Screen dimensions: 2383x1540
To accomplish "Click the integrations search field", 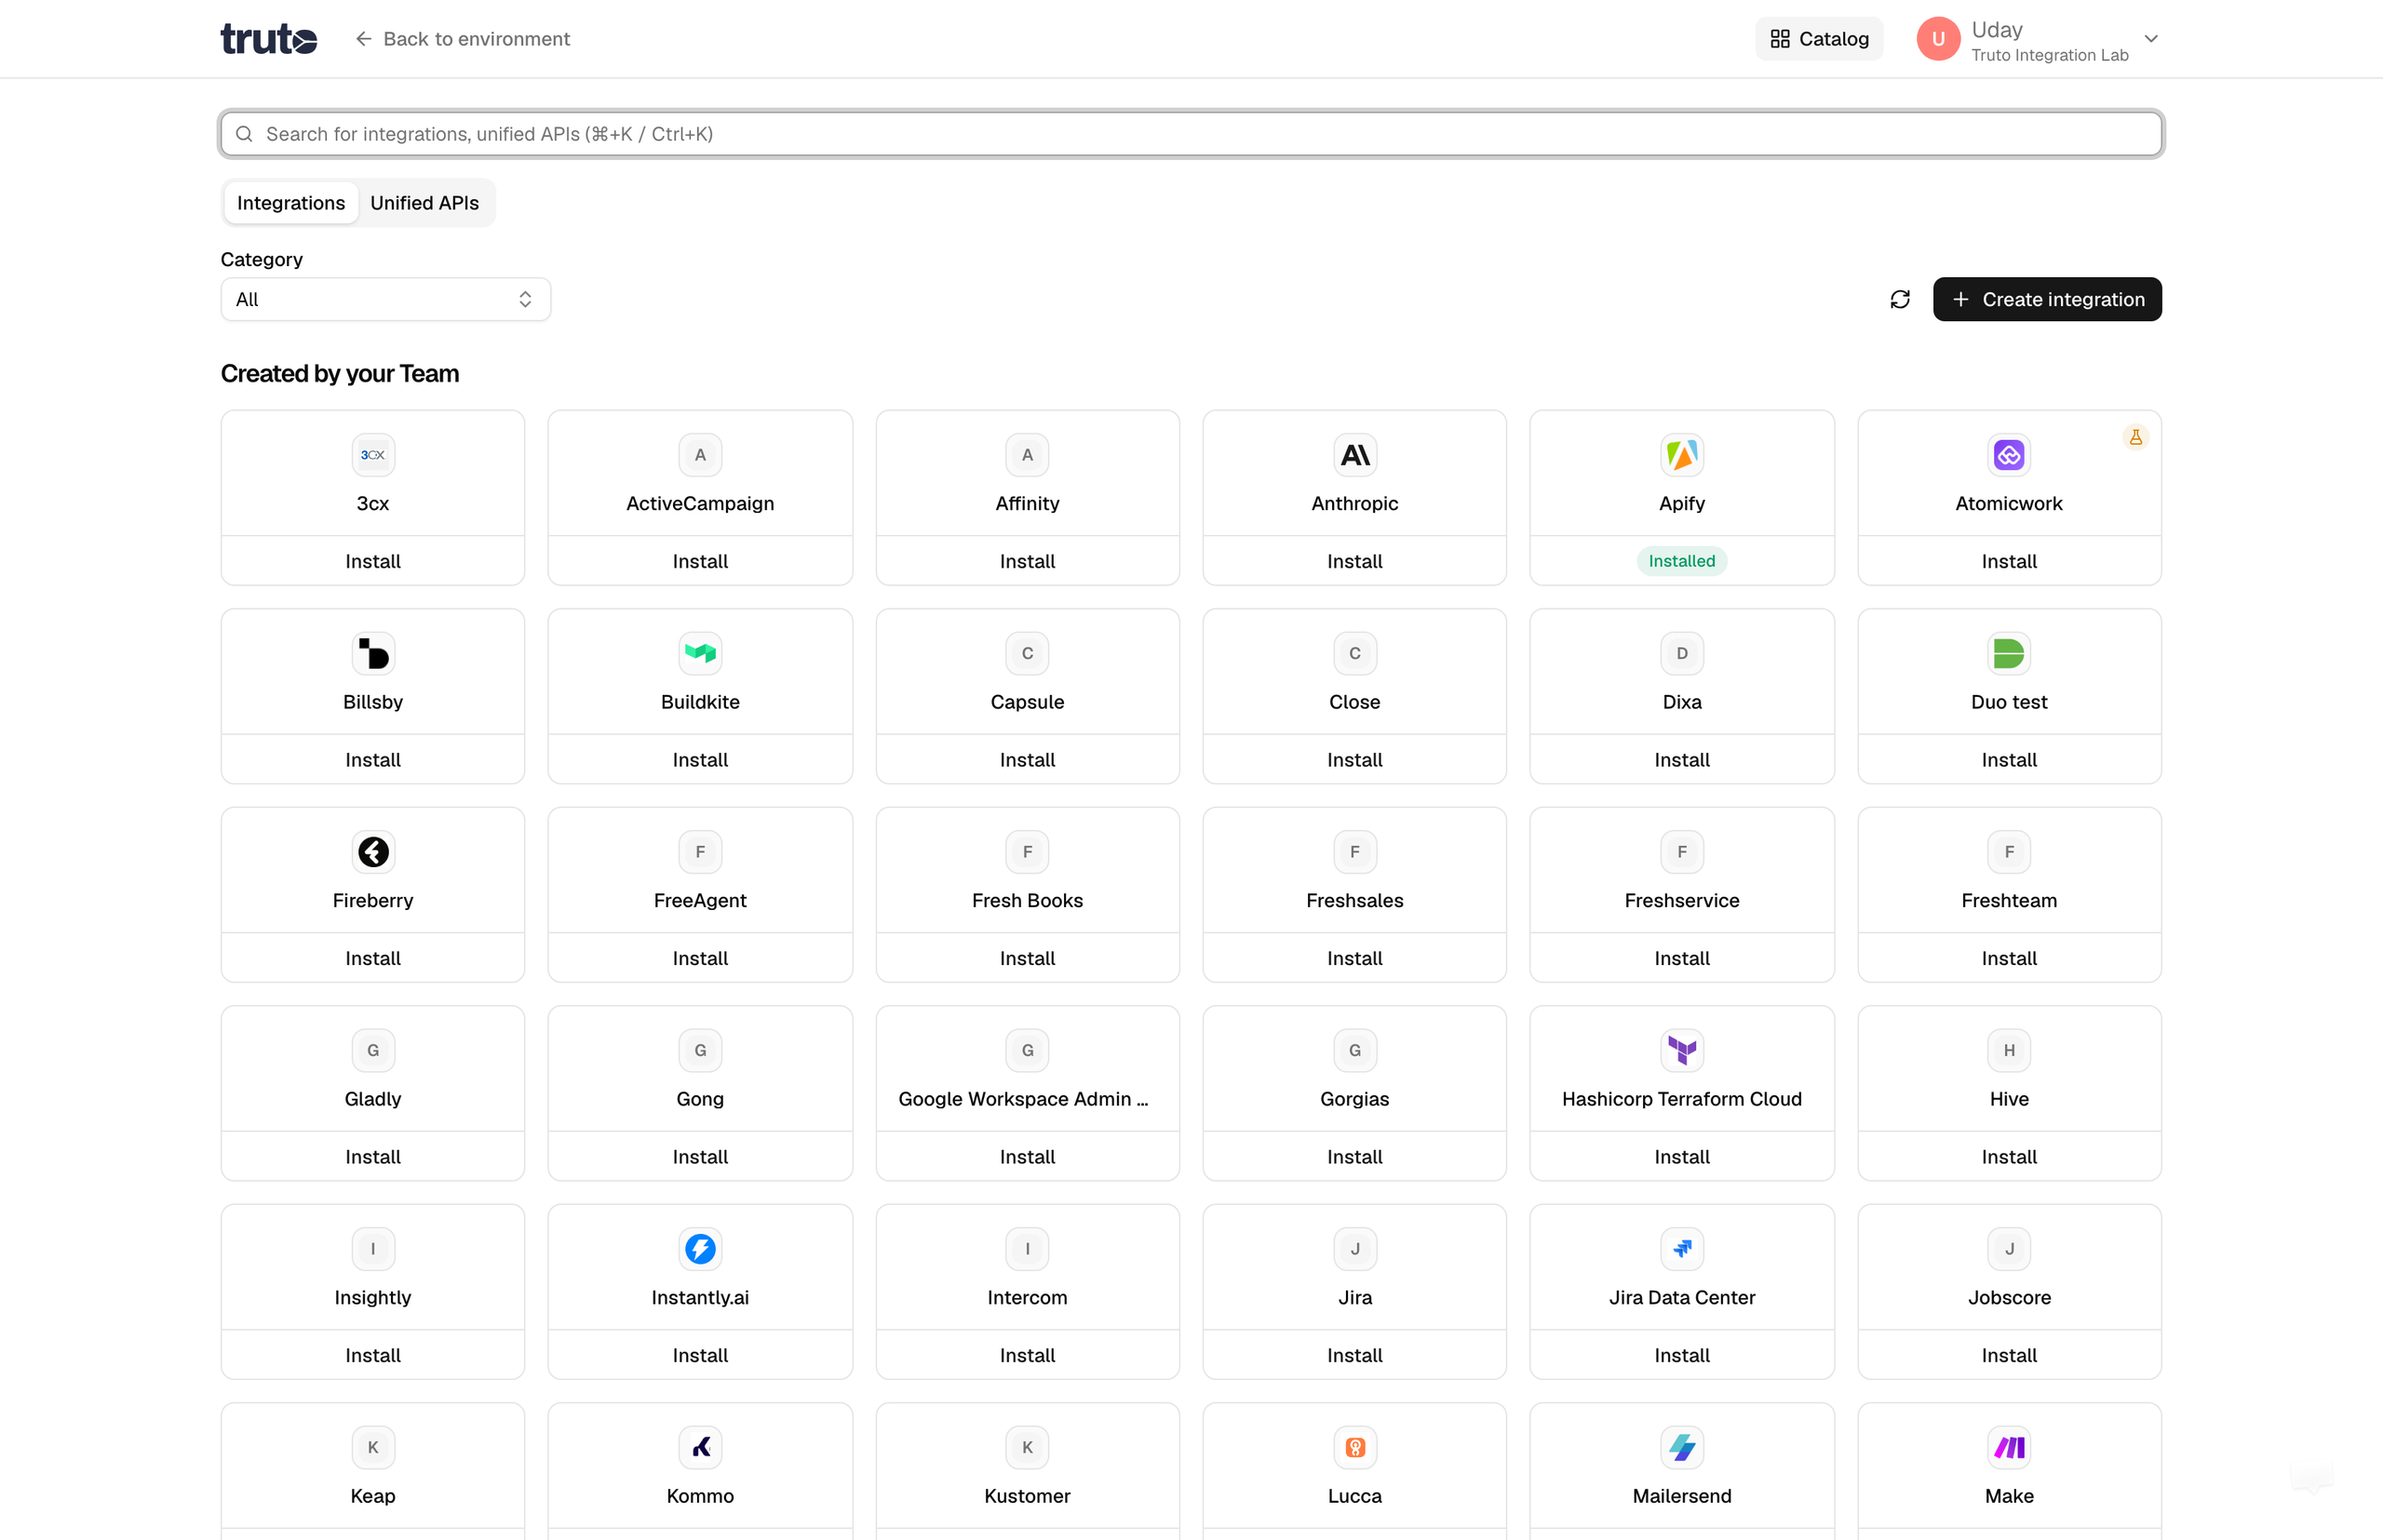I will click(x=1191, y=134).
